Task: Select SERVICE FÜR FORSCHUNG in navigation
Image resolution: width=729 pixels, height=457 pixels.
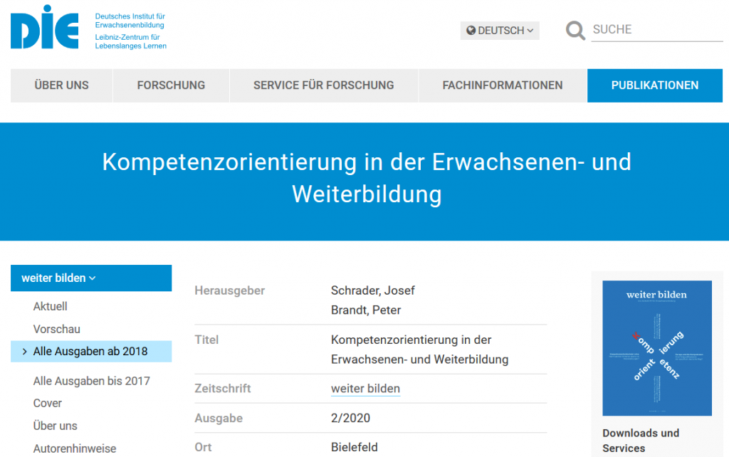Action: coord(323,85)
